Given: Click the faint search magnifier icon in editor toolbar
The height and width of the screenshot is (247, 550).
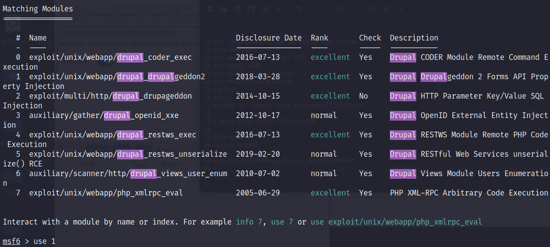Looking at the screenshot, I should click(372, 9).
